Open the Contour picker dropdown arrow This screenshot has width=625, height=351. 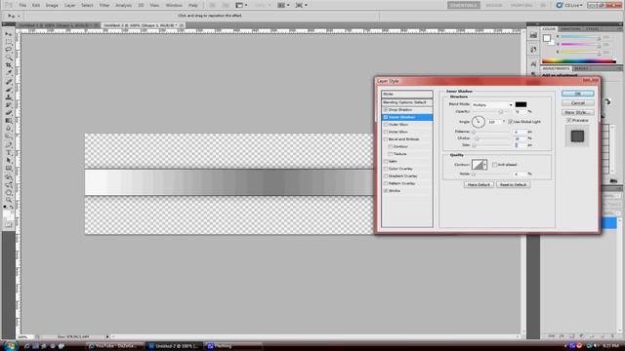click(484, 165)
